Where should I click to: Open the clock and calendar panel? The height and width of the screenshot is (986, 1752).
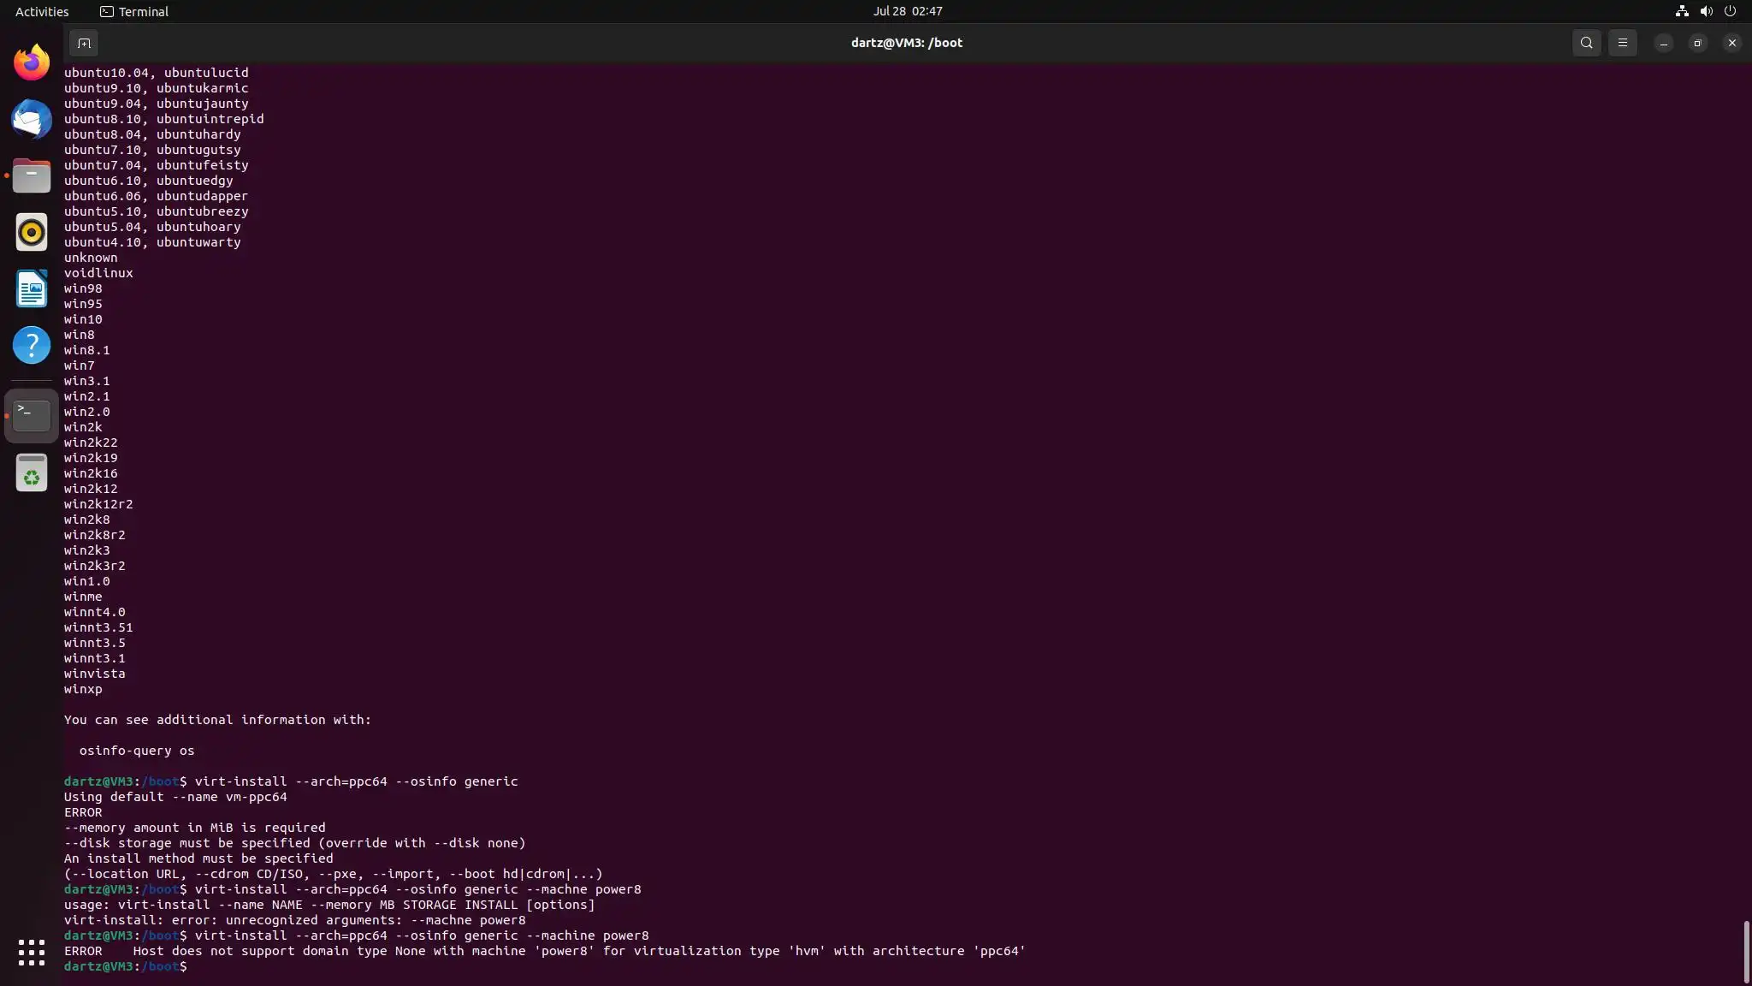(x=907, y=11)
